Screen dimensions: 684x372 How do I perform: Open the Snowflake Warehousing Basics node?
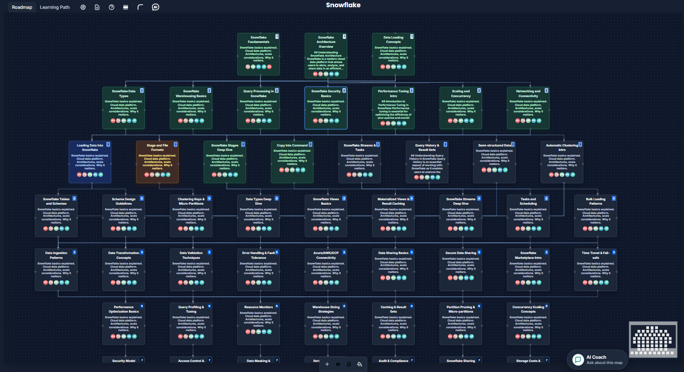(191, 108)
